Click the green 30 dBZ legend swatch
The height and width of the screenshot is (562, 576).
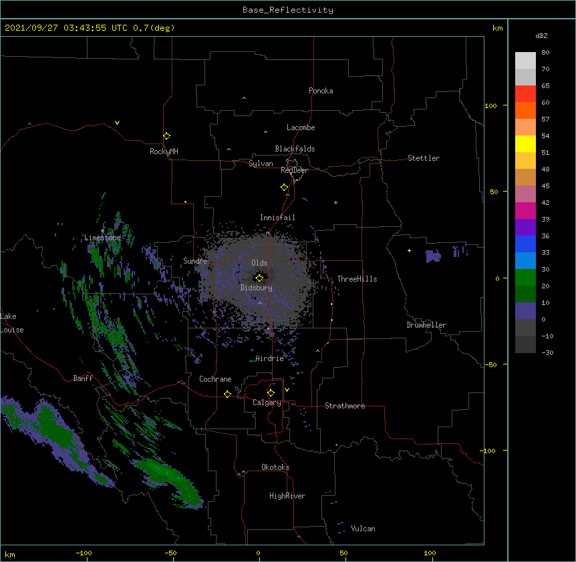click(x=525, y=278)
